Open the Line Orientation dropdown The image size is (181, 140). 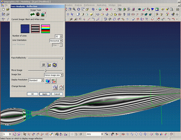pos(61,41)
